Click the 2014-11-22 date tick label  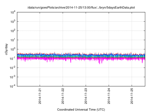63,96
